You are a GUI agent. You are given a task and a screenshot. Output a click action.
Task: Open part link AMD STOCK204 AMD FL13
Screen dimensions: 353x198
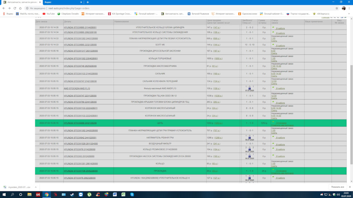pyautogui.click(x=77, y=88)
